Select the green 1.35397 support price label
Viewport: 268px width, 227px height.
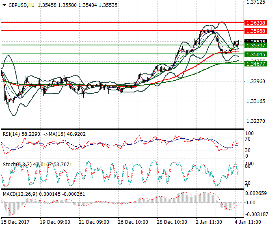pyautogui.click(x=256, y=46)
